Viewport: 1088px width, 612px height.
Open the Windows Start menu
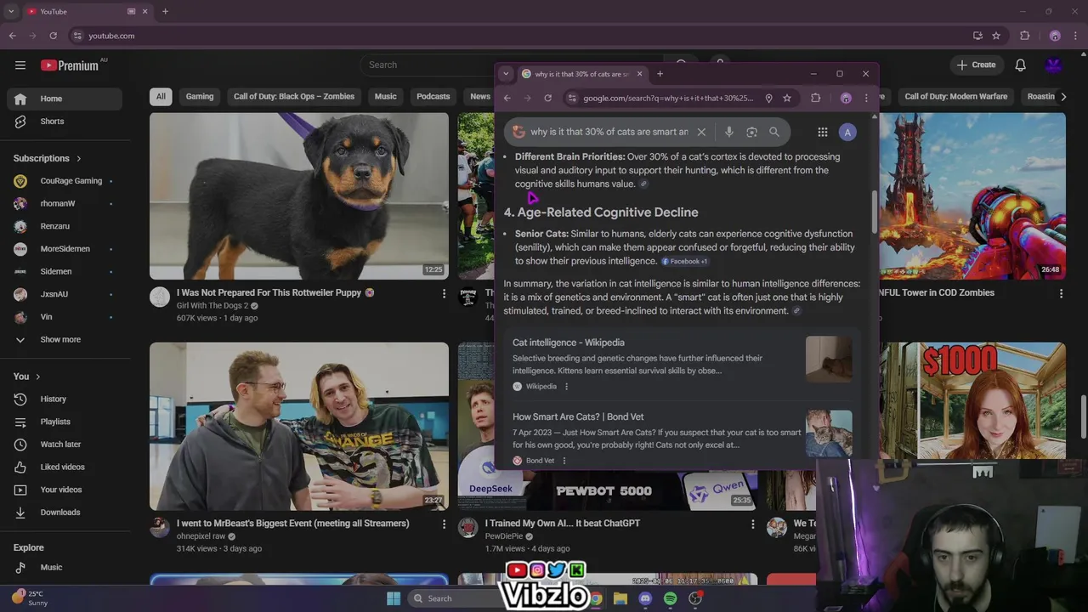tap(394, 598)
